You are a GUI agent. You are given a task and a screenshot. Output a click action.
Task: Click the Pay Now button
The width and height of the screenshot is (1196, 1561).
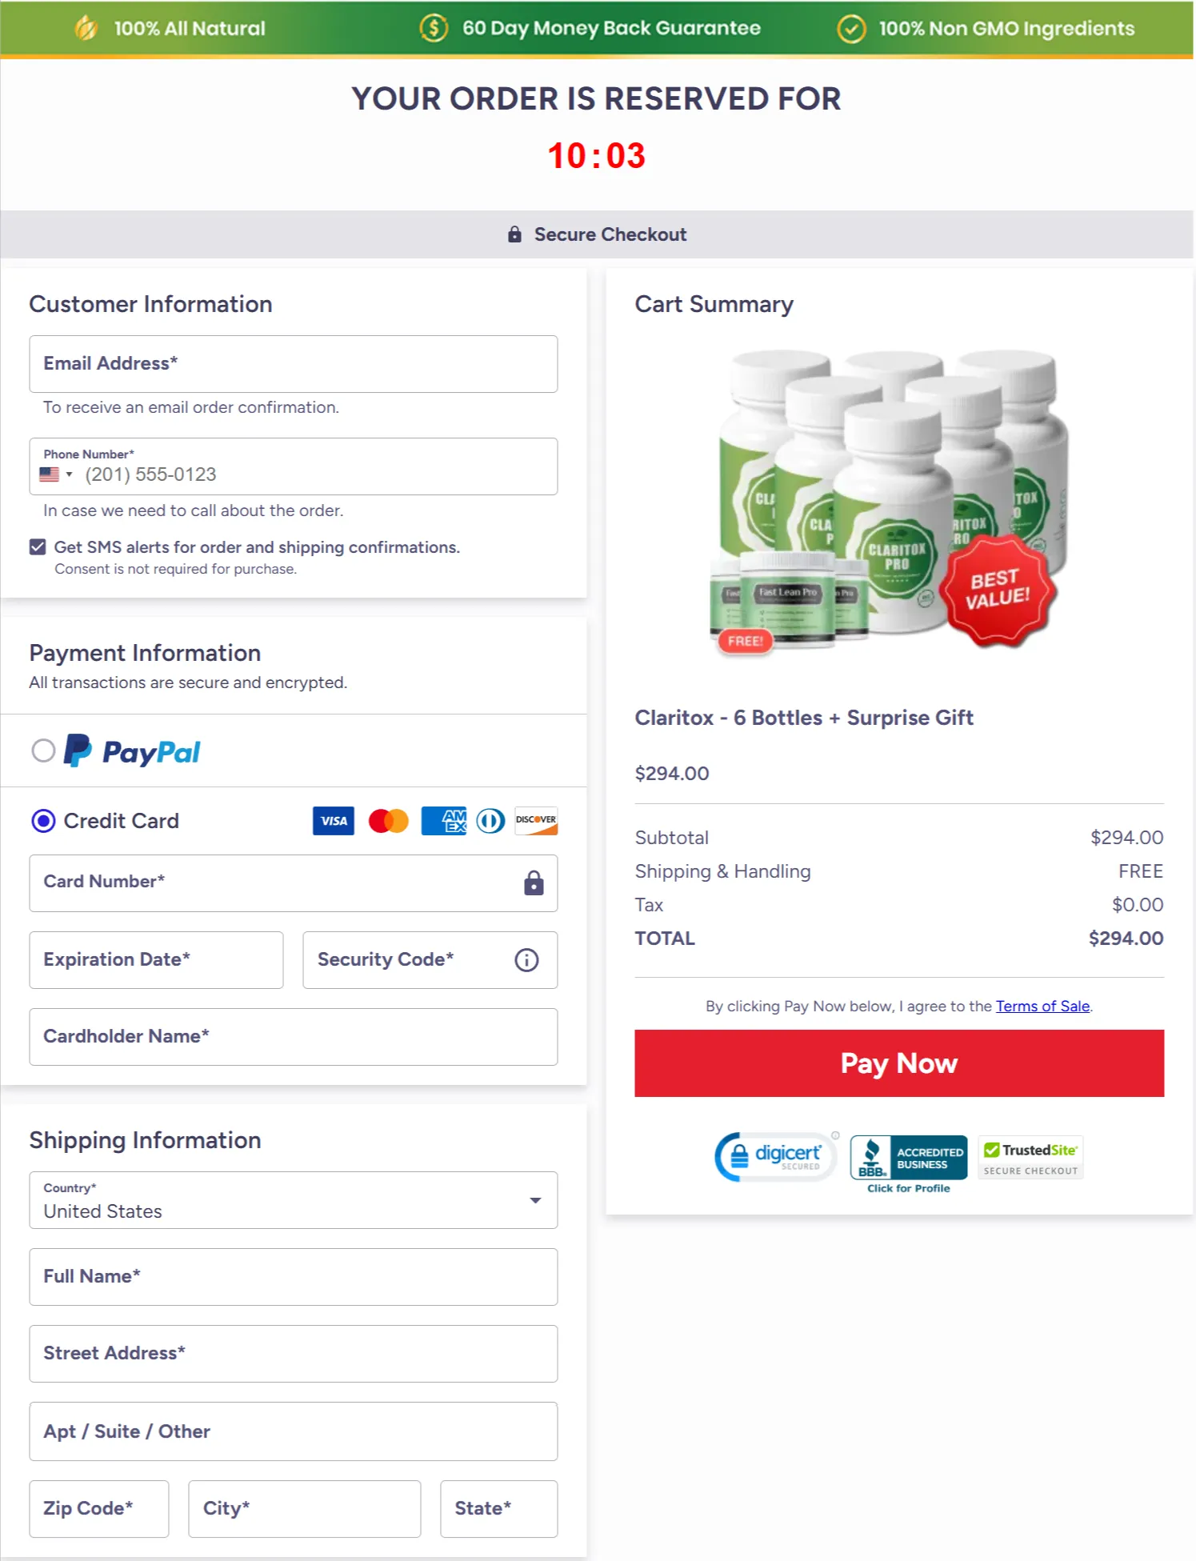tap(898, 1063)
